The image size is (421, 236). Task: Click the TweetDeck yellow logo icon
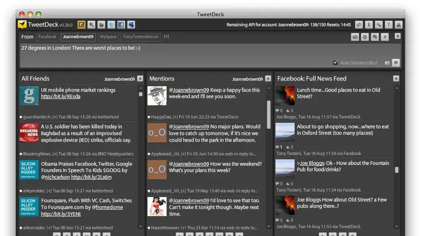(x=22, y=25)
